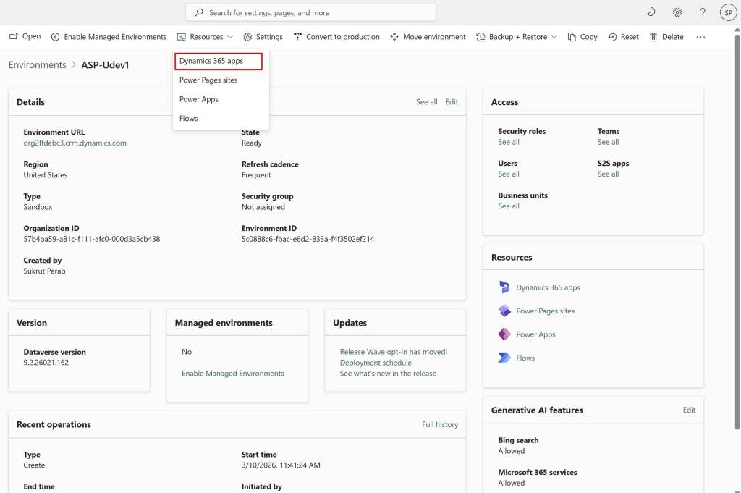Click the Power Pages sites icon

(504, 311)
